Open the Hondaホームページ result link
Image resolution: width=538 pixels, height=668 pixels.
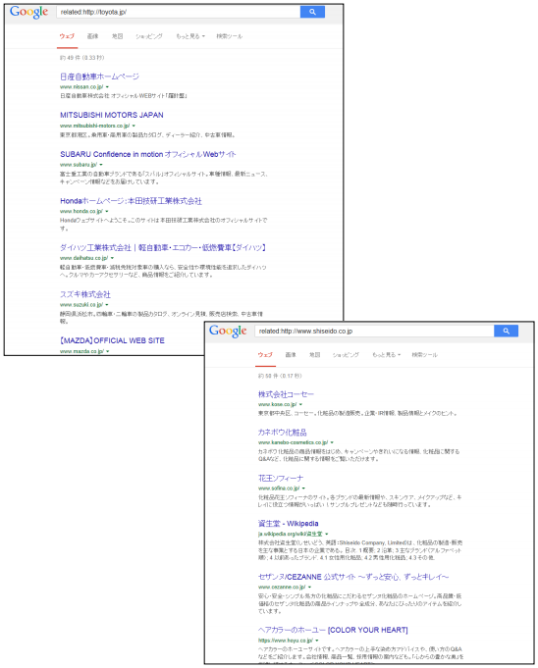tap(131, 201)
